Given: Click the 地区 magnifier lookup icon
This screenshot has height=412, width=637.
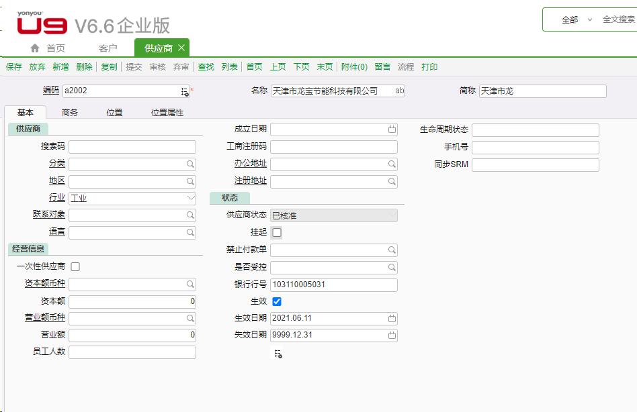Looking at the screenshot, I should tap(191, 181).
